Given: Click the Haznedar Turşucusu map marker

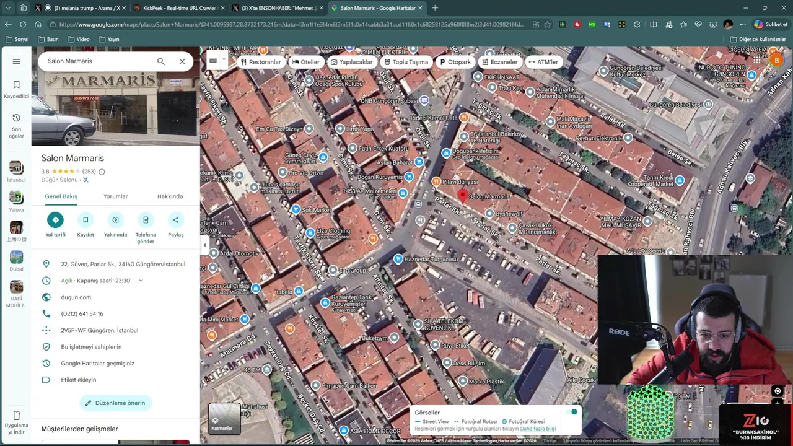Looking at the screenshot, I should [398, 259].
